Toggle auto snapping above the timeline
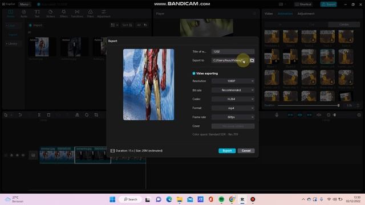This screenshot has height=205, width=365. 300,115
